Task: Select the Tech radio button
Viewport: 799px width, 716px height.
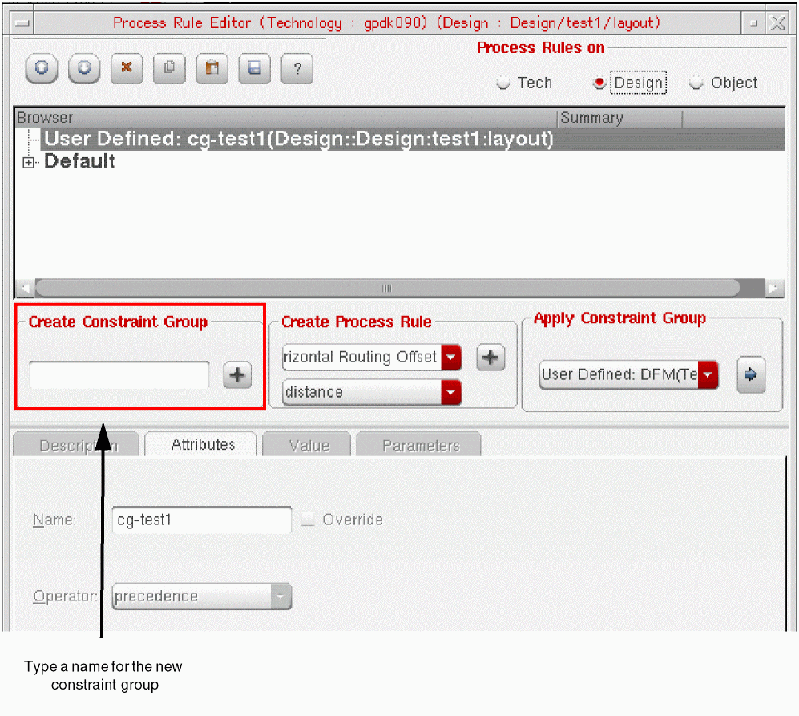Action: [x=504, y=83]
